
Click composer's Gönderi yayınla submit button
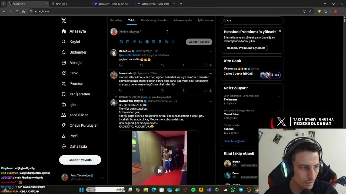[199, 42]
